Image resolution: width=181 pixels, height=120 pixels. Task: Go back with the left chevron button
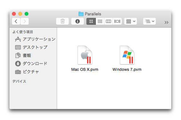click(16, 21)
